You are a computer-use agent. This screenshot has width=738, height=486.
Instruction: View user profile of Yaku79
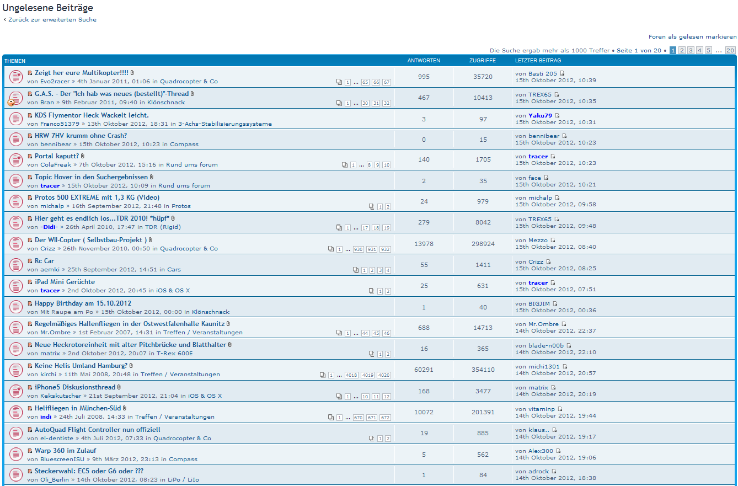click(x=540, y=115)
